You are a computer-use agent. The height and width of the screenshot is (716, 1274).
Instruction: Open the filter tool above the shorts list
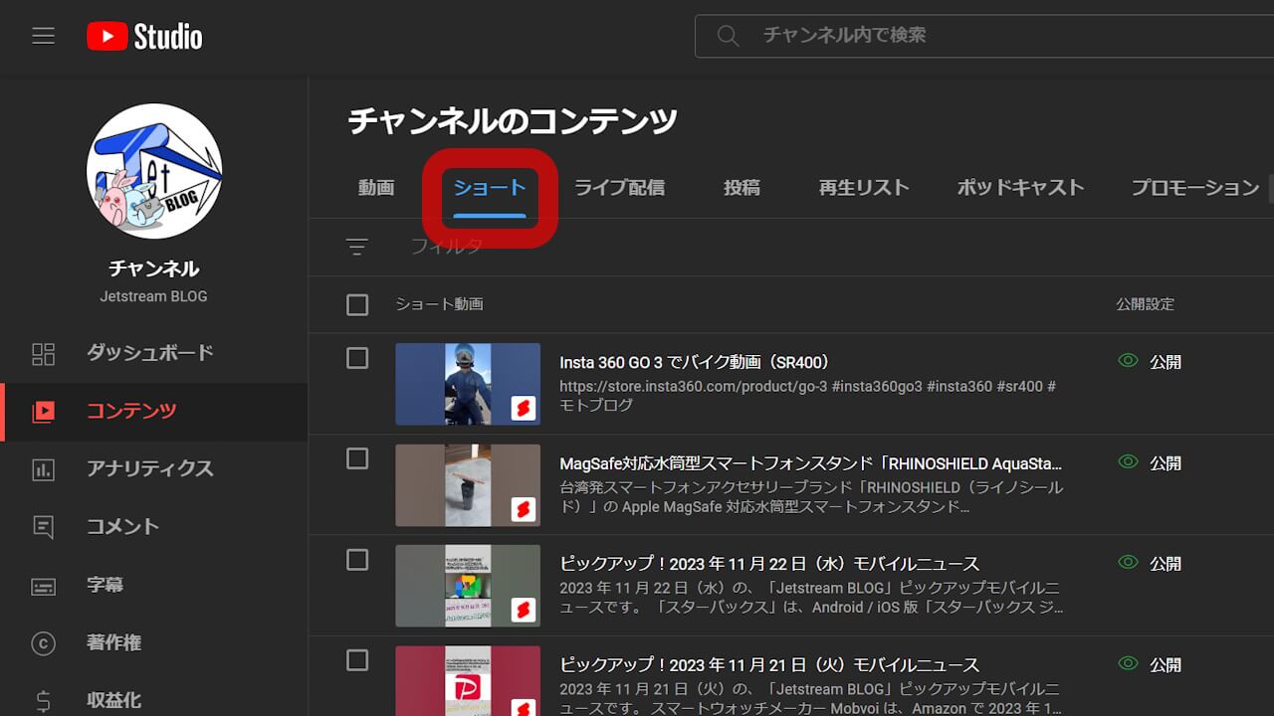(356, 246)
